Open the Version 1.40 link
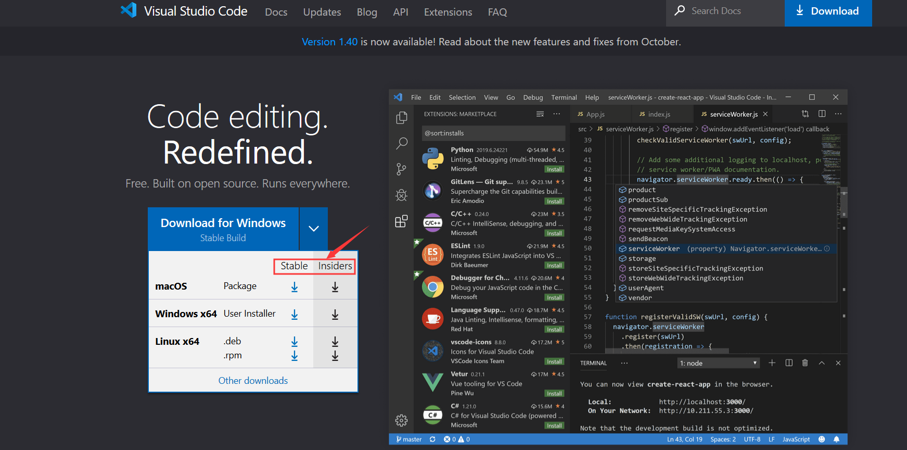Image resolution: width=907 pixels, height=450 pixels. click(330, 42)
